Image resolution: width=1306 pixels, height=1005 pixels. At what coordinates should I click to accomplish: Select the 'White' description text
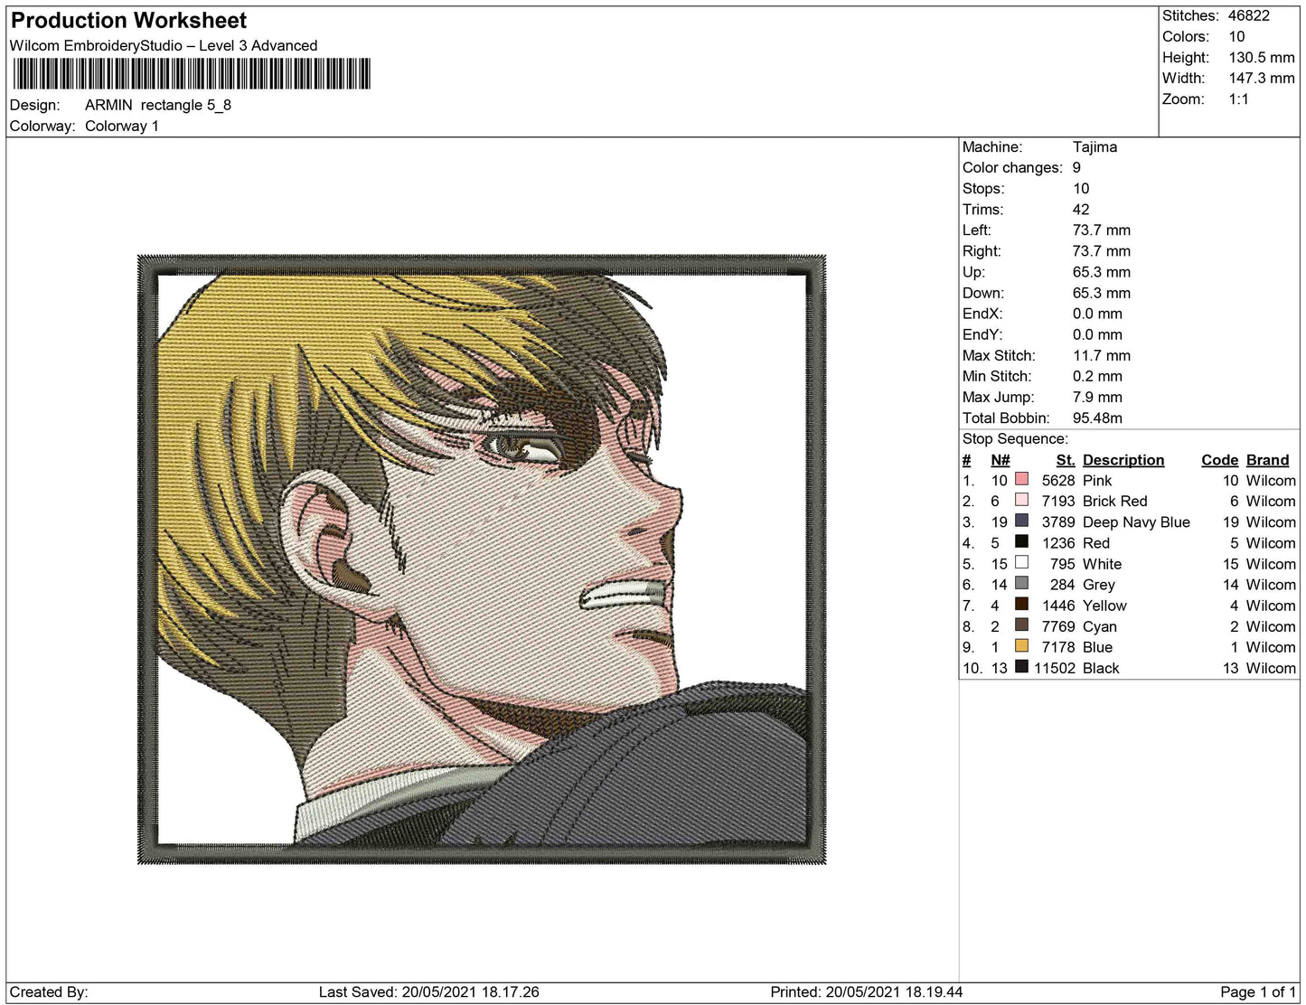(x=1103, y=563)
